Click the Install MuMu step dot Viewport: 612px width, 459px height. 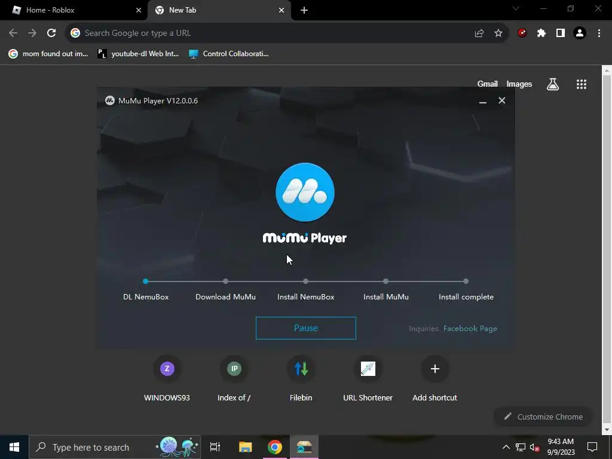(x=385, y=281)
